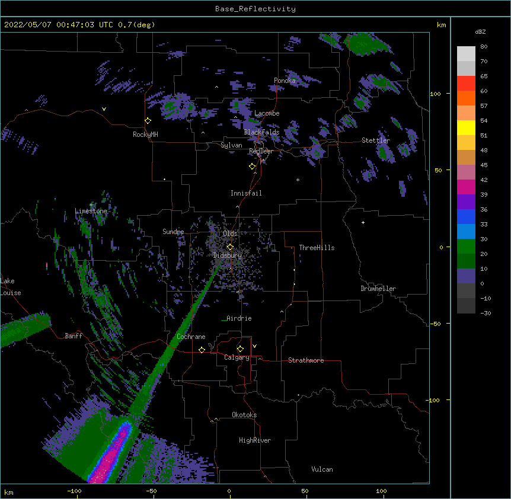Click the yellow V marker northwest of RockyMH
This screenshot has width=511, height=499.
coord(104,109)
